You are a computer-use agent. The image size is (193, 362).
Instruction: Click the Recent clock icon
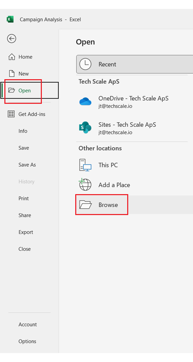coord(86,64)
